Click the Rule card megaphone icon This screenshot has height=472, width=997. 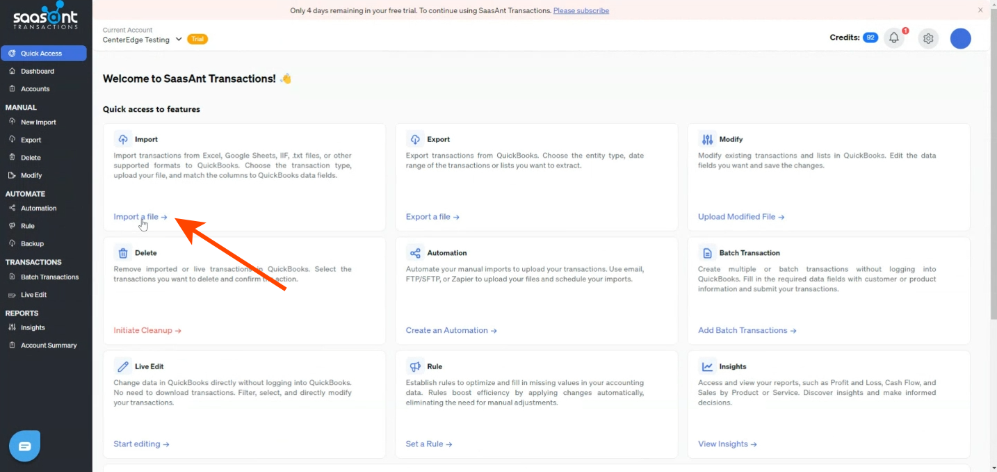(415, 366)
